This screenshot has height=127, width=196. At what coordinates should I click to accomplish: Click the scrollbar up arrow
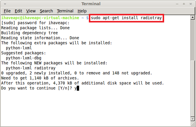(192, 17)
